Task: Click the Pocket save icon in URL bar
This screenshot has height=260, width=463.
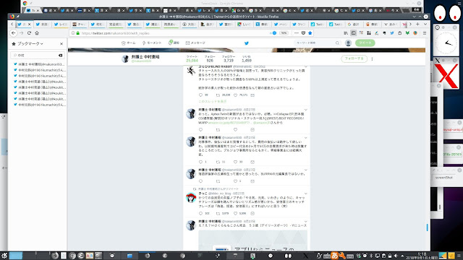Action: [x=303, y=33]
